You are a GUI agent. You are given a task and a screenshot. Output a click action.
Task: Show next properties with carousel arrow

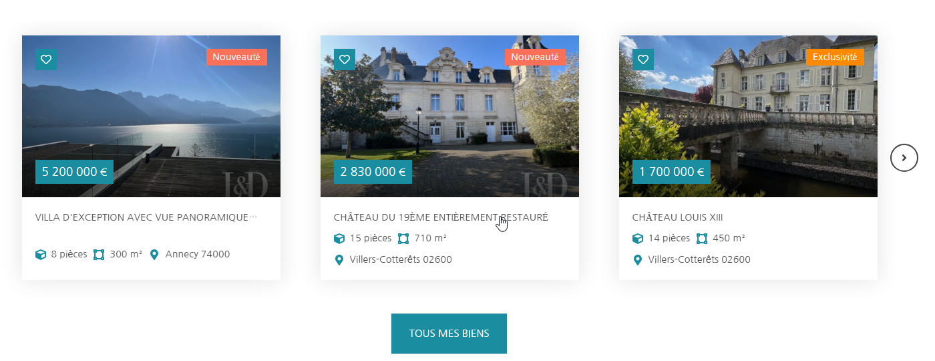904,158
